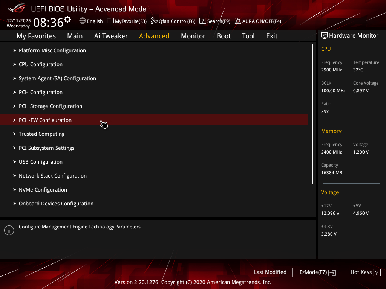Viewport: 386px width, 289px height.
Task: Toggle AURA ON/OFF lighting icon
Action: click(x=238, y=21)
